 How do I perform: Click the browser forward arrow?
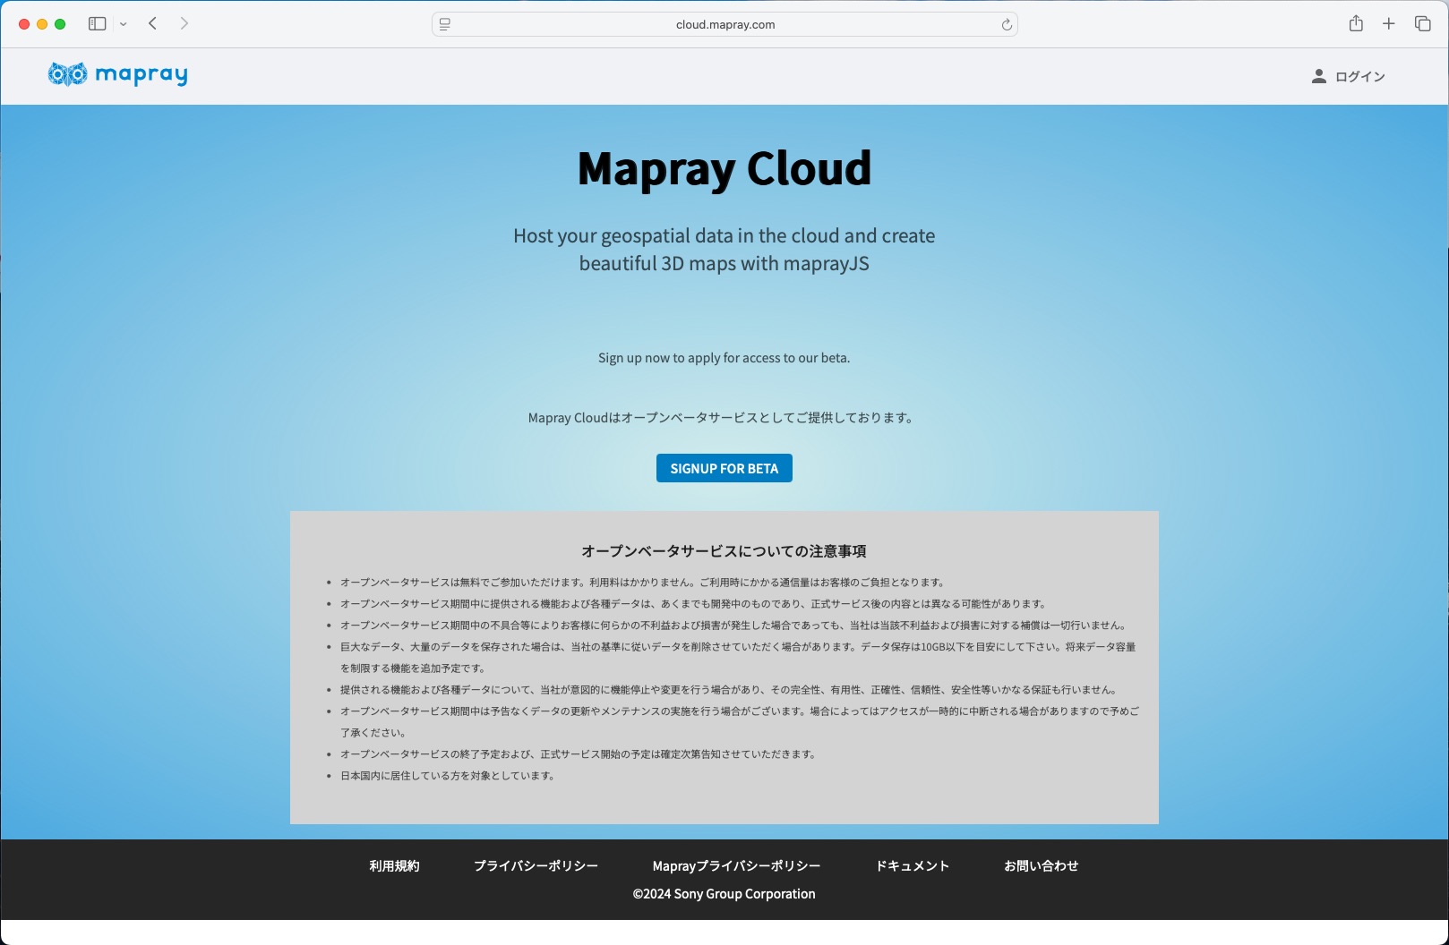tap(184, 24)
